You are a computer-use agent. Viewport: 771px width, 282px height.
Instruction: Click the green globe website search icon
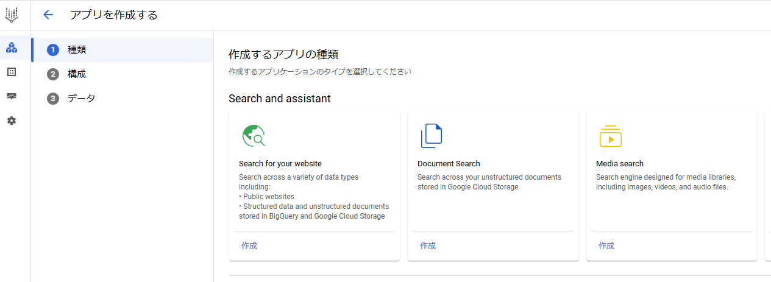tap(254, 136)
